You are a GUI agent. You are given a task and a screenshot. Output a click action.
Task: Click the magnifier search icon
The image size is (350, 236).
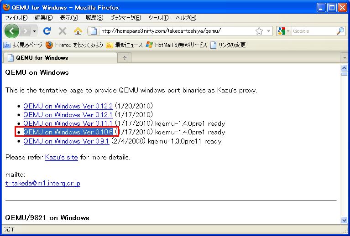(x=340, y=31)
